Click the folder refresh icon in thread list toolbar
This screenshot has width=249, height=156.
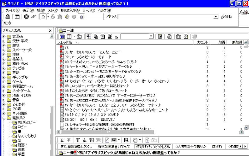pyautogui.click(x=178, y=37)
